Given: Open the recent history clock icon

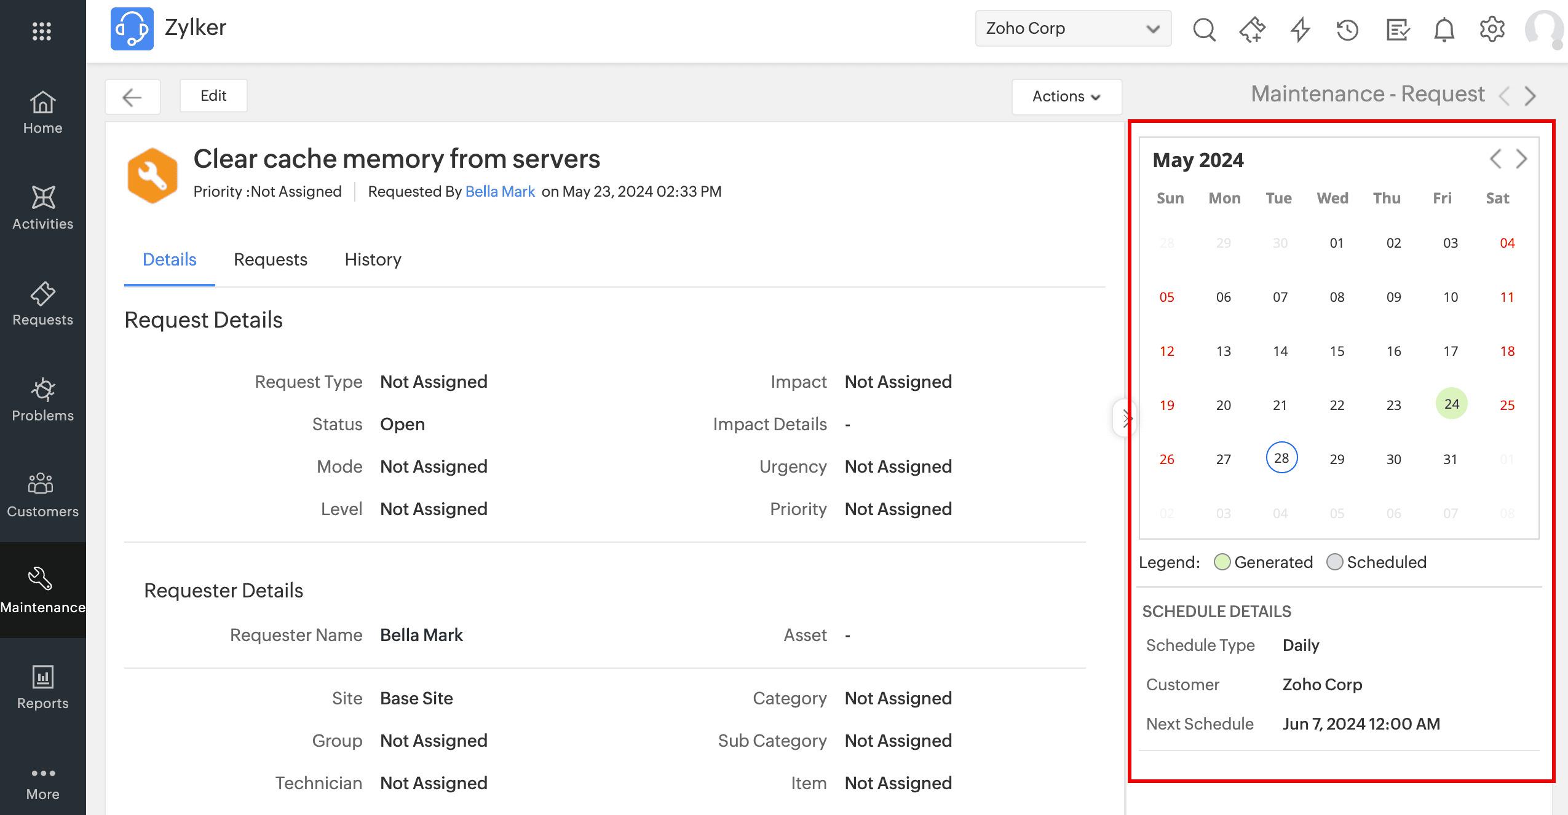Looking at the screenshot, I should click(1347, 29).
